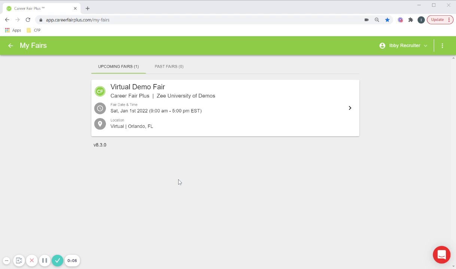Viewport: 456px width, 269px height.
Task: Open recorder more options ellipsis
Action: tap(6, 260)
